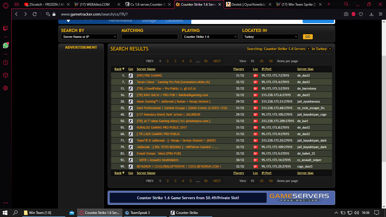The height and width of the screenshot is (217, 386).
Task: Open Extensions cube icon in sidebar
Action: 5,75
